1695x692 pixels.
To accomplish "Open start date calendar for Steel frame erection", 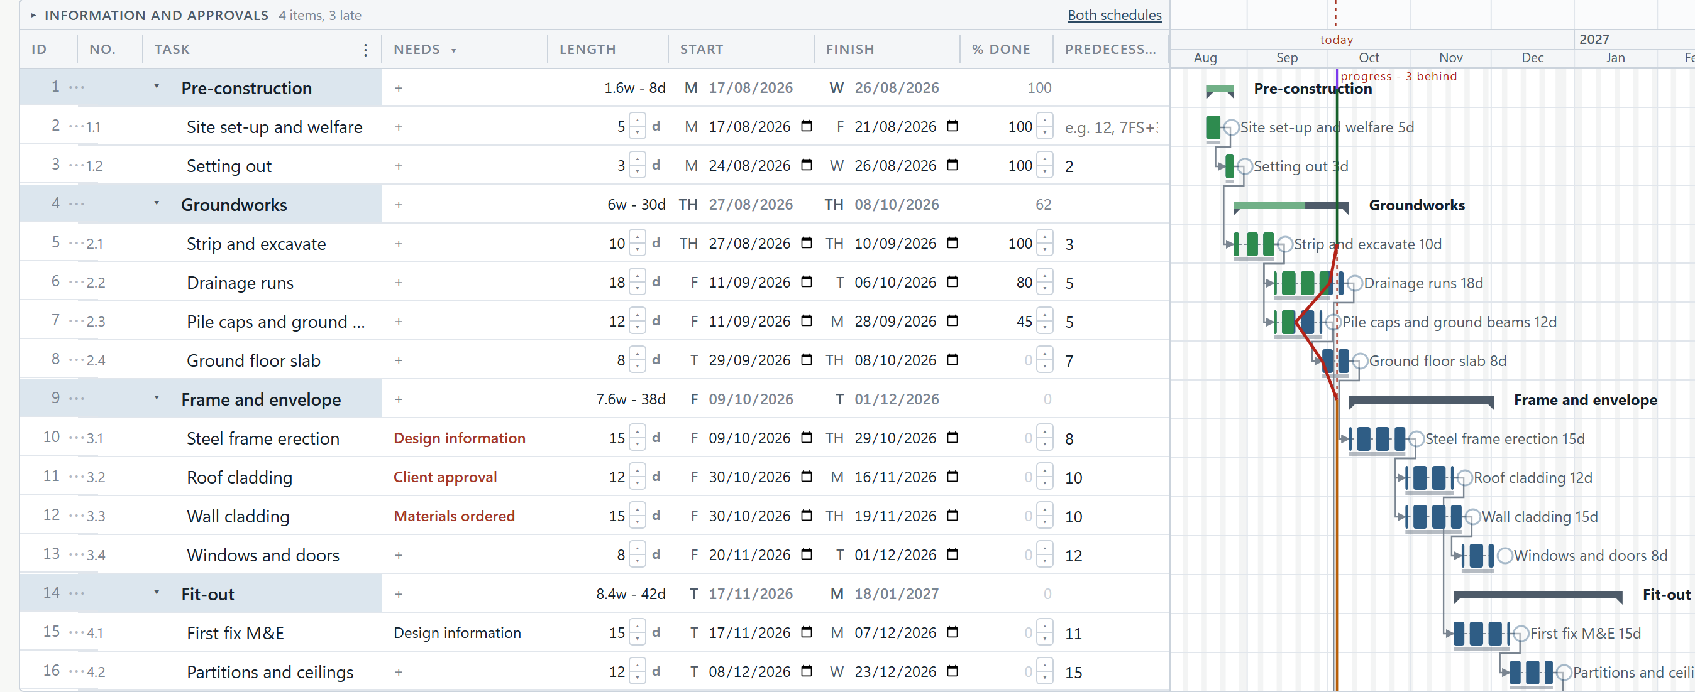I will 807,438.
